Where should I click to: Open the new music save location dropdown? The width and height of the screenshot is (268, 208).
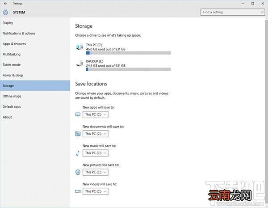96,153
